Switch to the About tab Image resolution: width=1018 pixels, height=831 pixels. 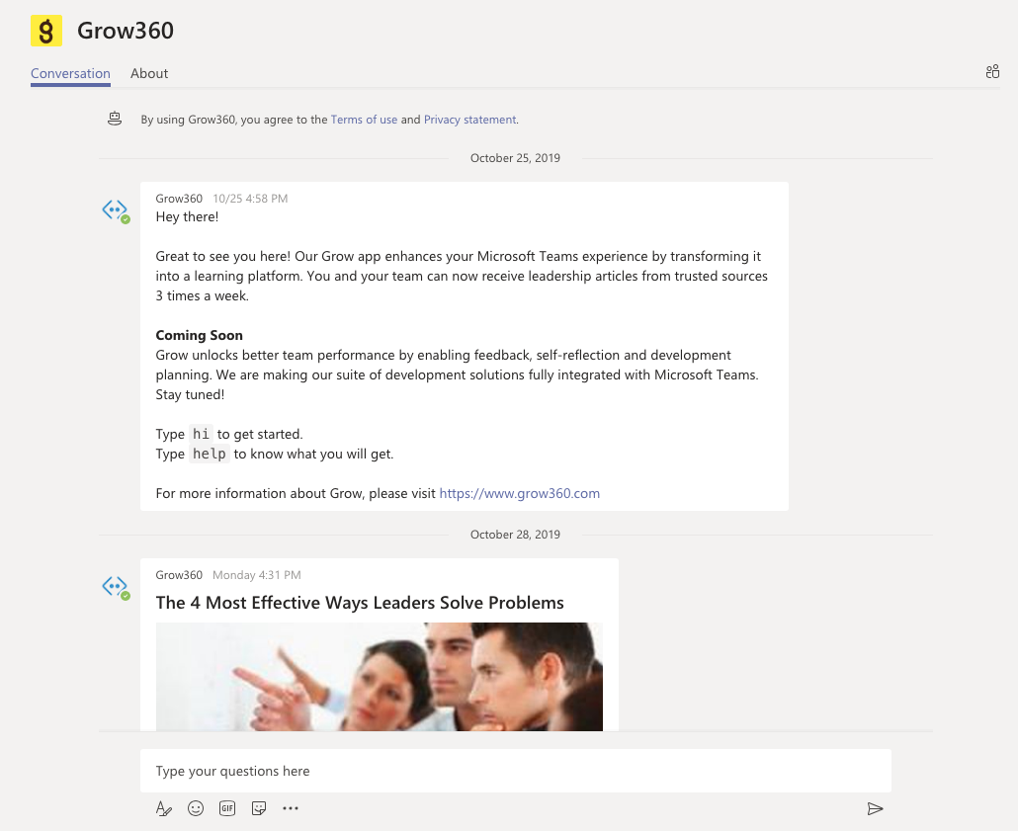pyautogui.click(x=149, y=73)
